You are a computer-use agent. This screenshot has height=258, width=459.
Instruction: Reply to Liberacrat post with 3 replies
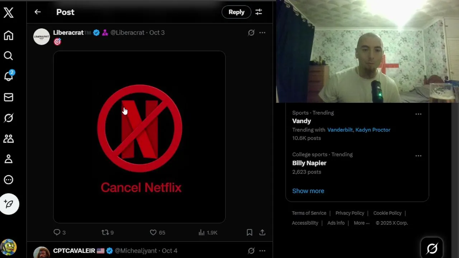pos(60,233)
